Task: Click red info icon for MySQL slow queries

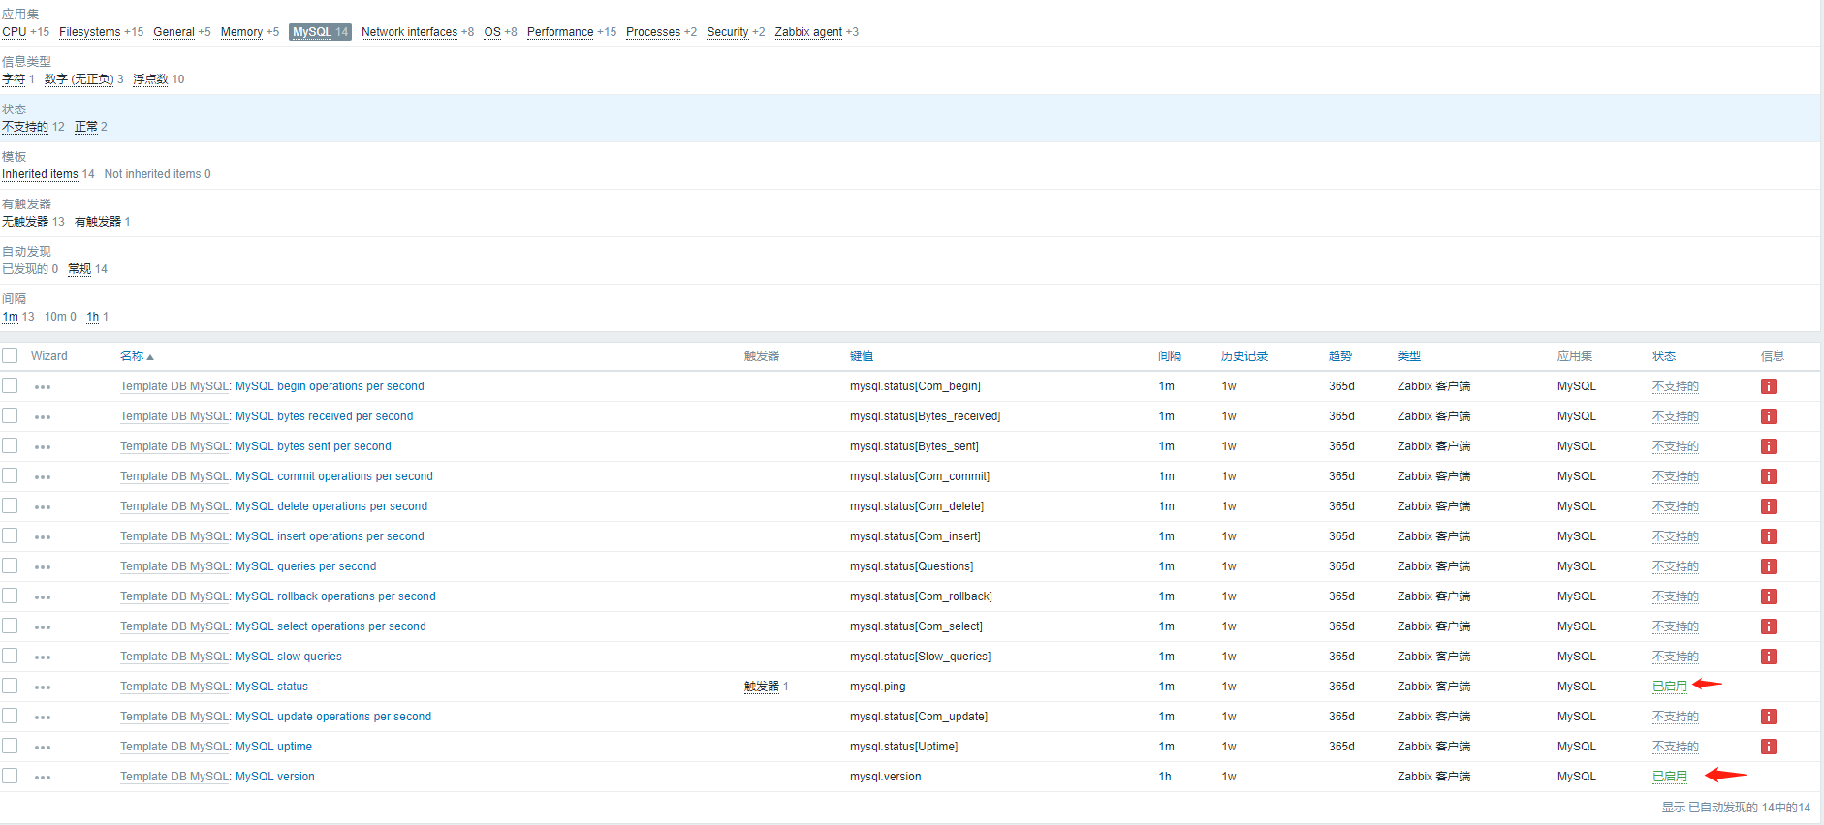Action: point(1768,657)
